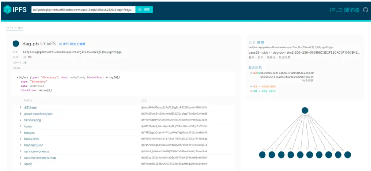Click the CID hash for manifest.json row
371x171 pixels.
coord(174,145)
